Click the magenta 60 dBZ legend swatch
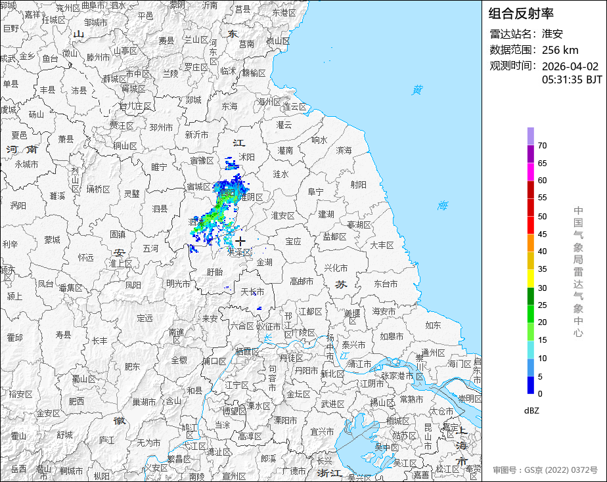607x482 pixels. 530,171
